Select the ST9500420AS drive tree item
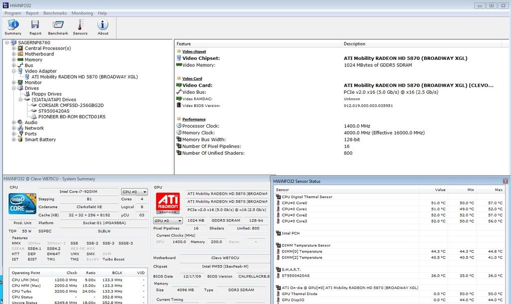The image size is (511, 304). [54, 111]
